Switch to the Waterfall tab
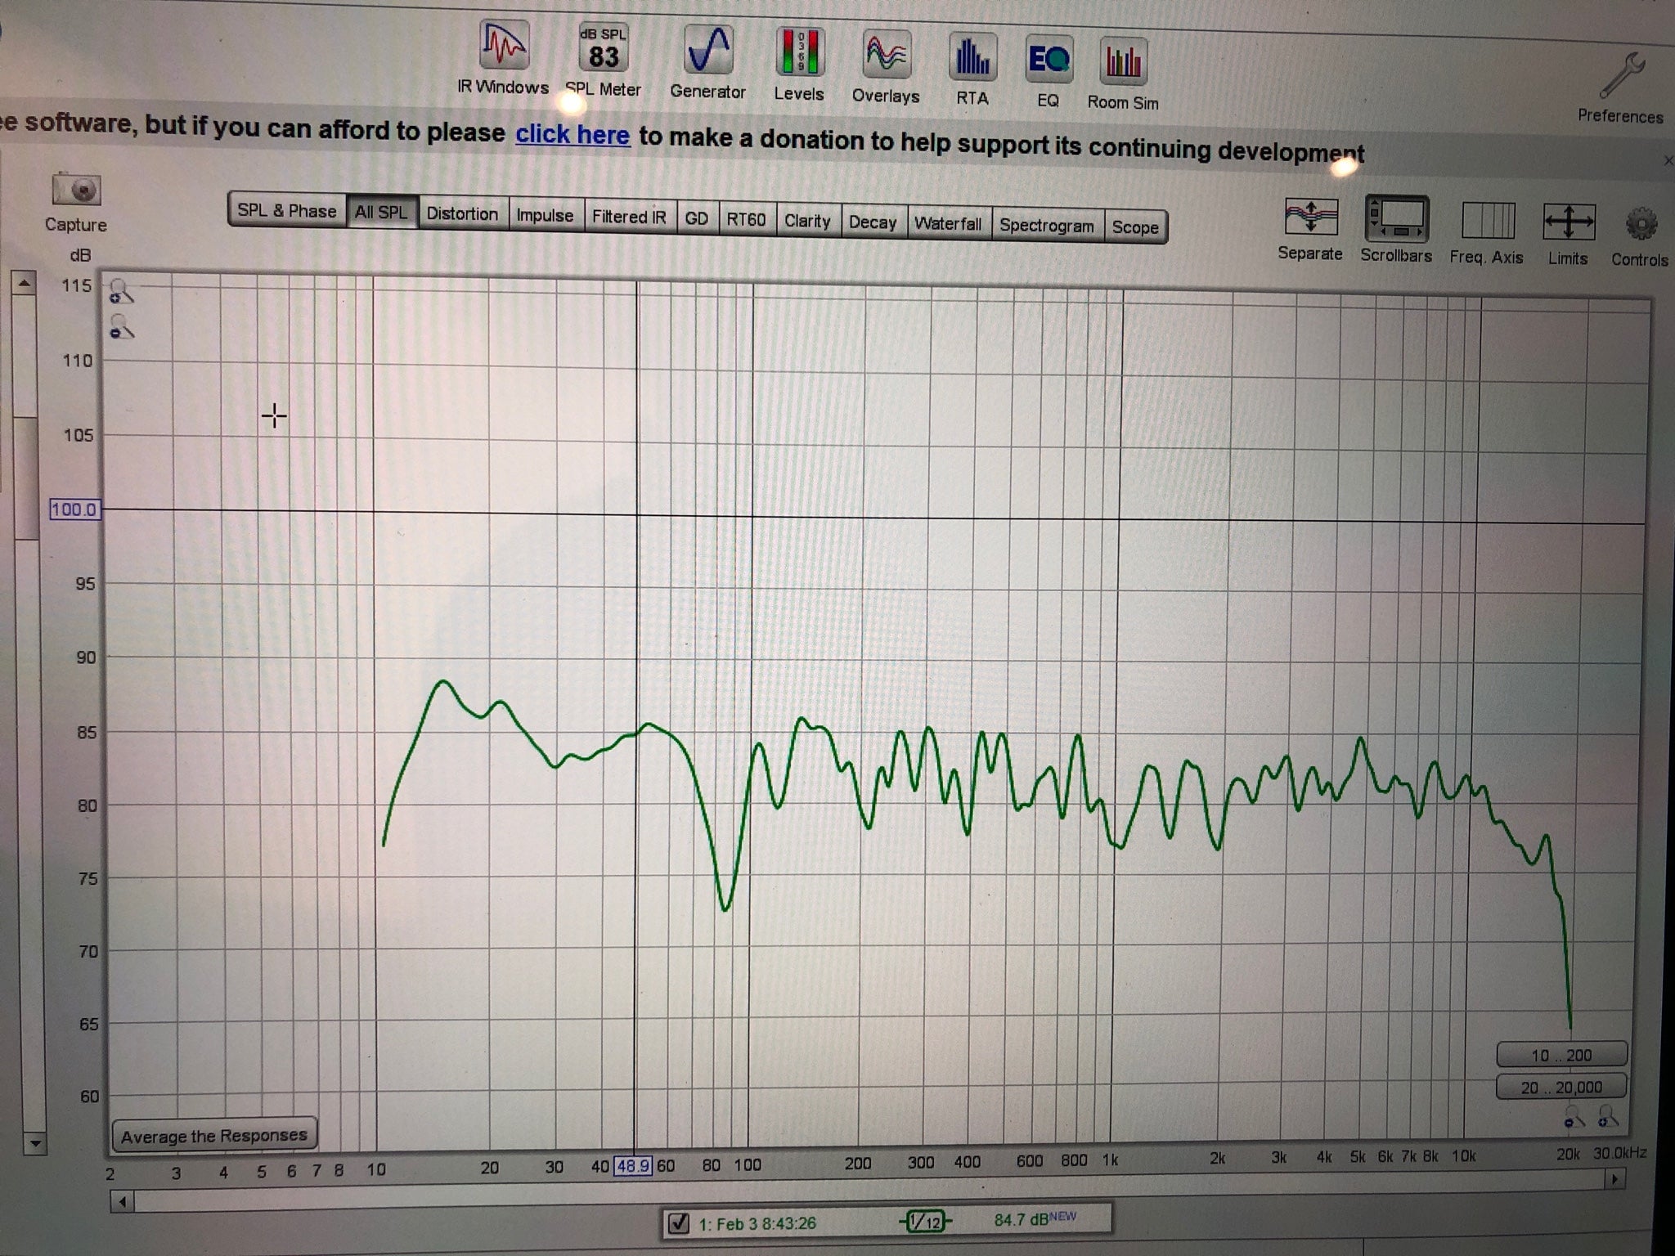Viewport: 1675px width, 1256px height. 948,223
